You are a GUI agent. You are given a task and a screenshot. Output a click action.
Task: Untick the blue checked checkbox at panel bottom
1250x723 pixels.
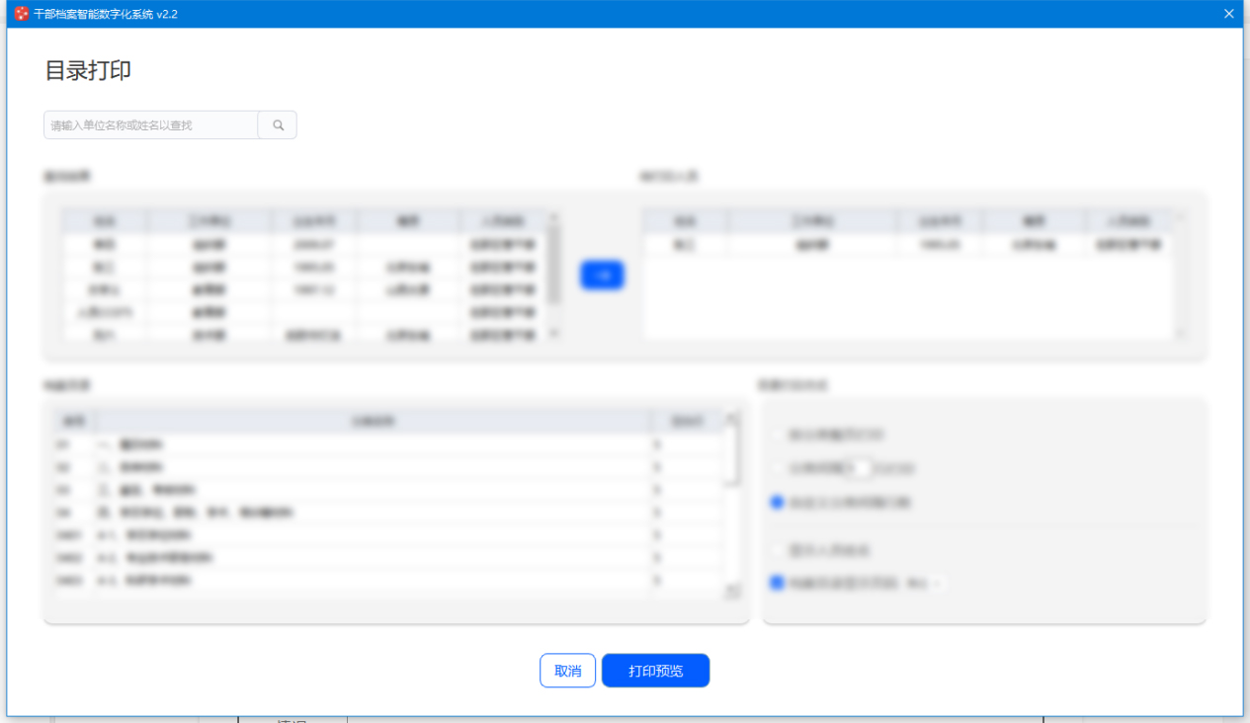click(777, 584)
